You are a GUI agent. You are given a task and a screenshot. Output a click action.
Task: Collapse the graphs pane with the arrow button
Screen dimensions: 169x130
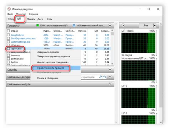(x=123, y=25)
